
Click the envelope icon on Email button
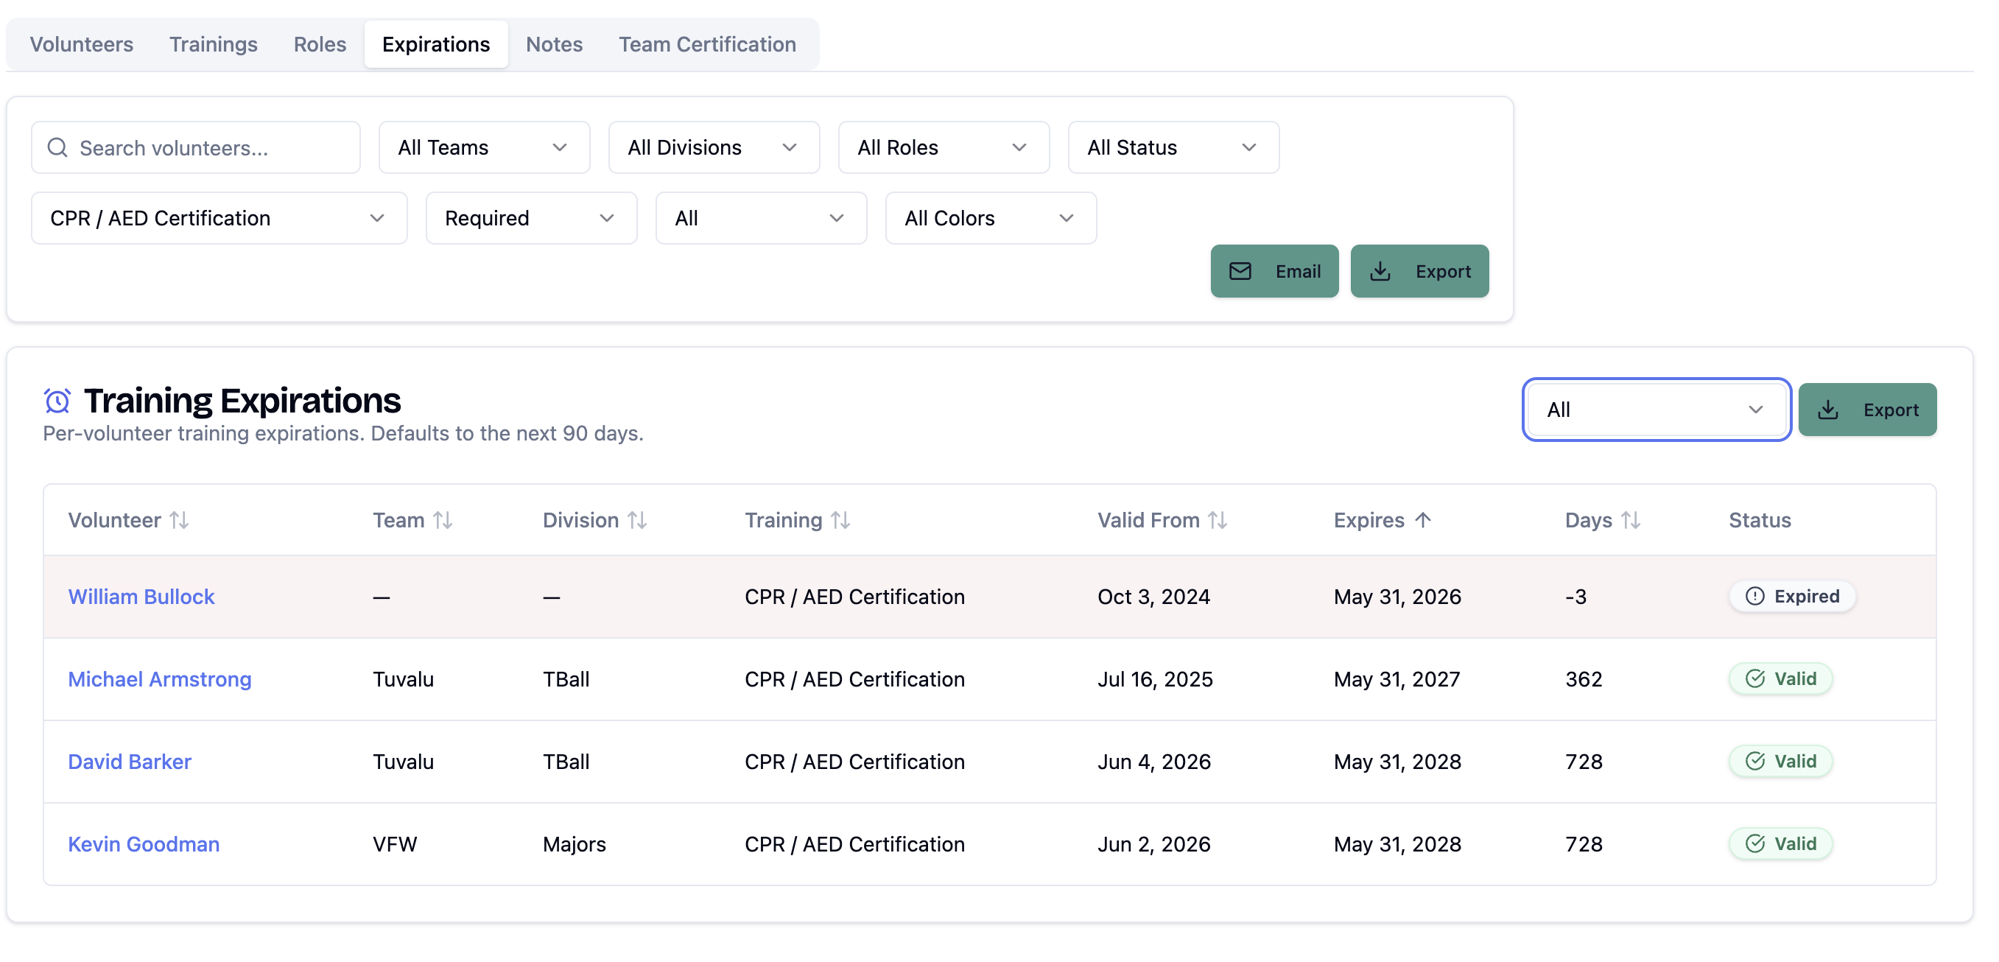1240,271
